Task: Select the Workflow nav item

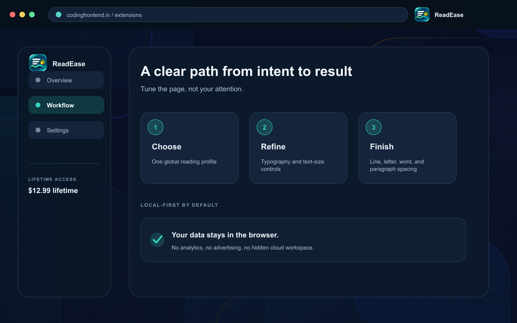Action: (x=66, y=105)
